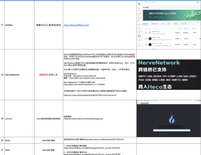The height and width of the screenshot is (155, 201).
Task: Select the BAGS mining tutorial category cell
Action: click(x=49, y=140)
